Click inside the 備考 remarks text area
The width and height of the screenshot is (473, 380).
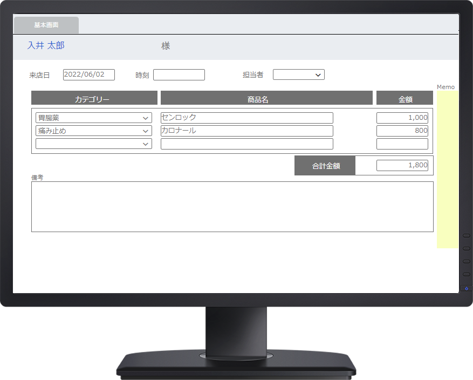[232, 207]
